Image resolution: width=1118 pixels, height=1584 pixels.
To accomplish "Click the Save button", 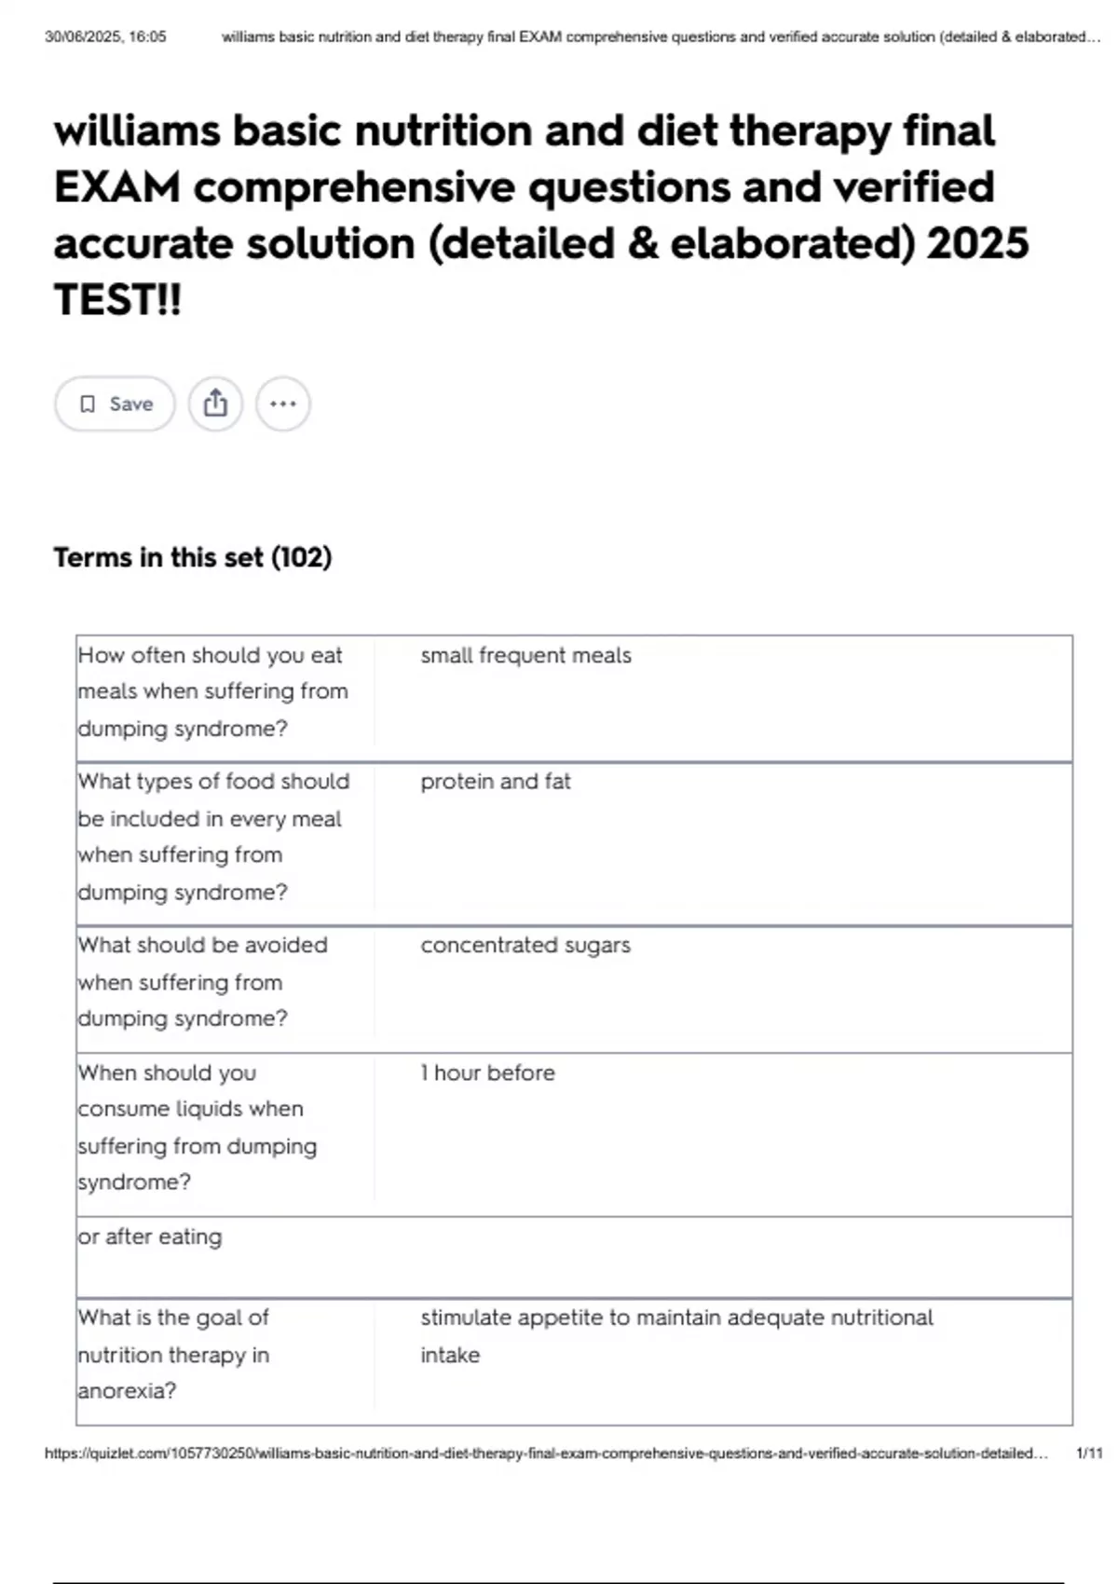I will (115, 403).
